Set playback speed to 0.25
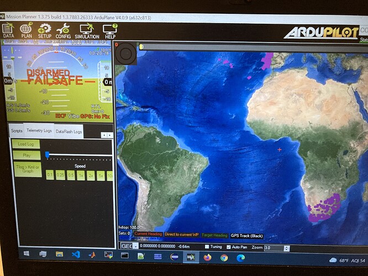The image size is (368, 276). coord(60,175)
